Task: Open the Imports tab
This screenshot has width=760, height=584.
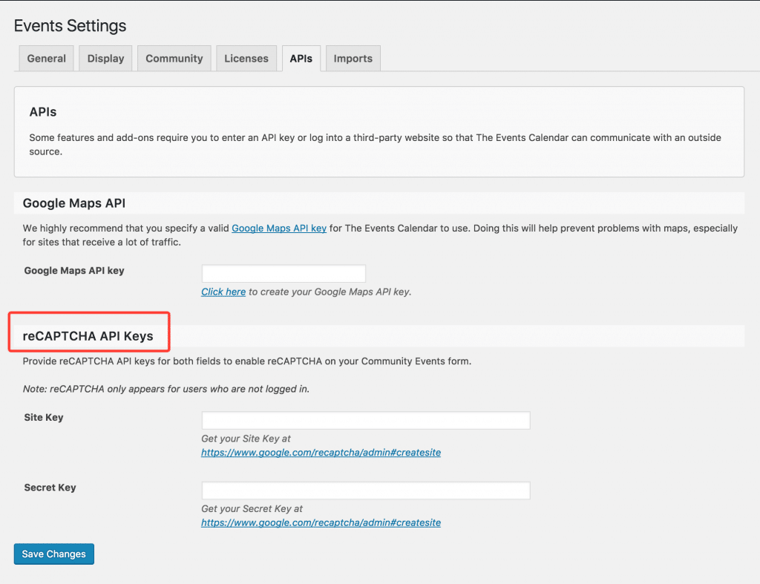Action: coord(353,58)
